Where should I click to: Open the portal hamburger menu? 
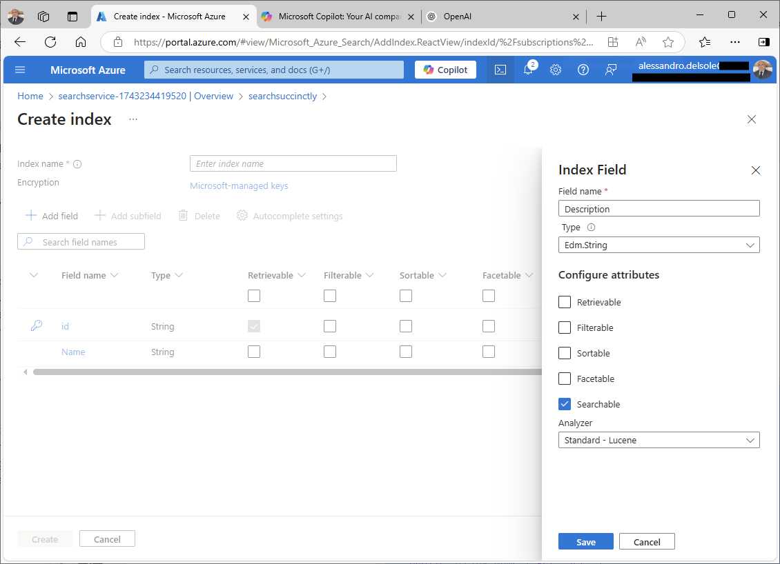[20, 70]
